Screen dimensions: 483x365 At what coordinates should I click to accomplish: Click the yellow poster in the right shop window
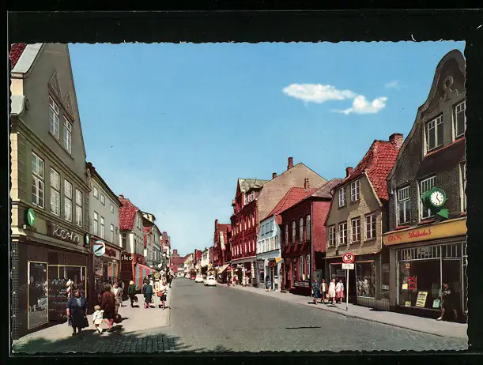point(421,299)
